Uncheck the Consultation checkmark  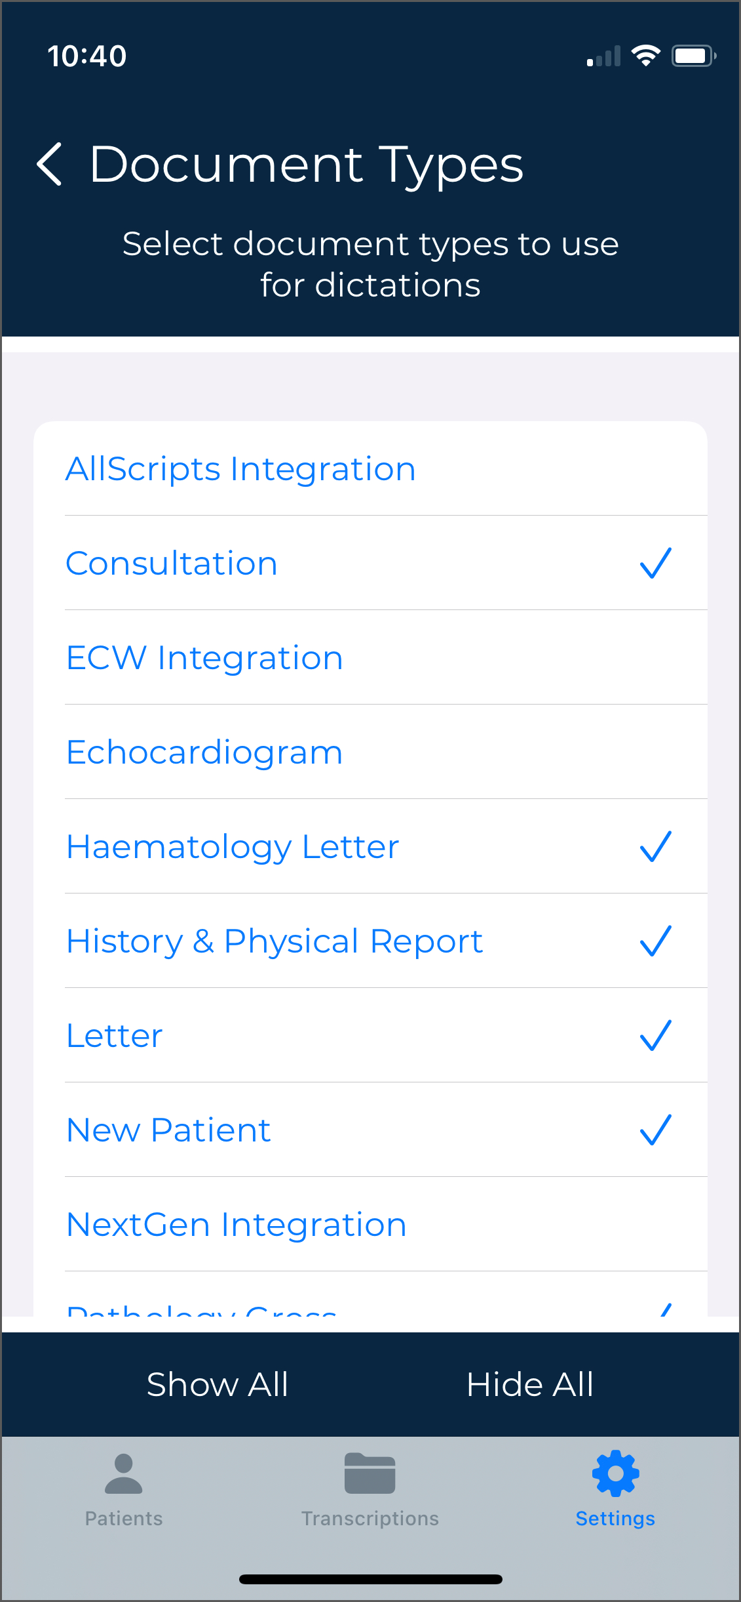coord(656,563)
